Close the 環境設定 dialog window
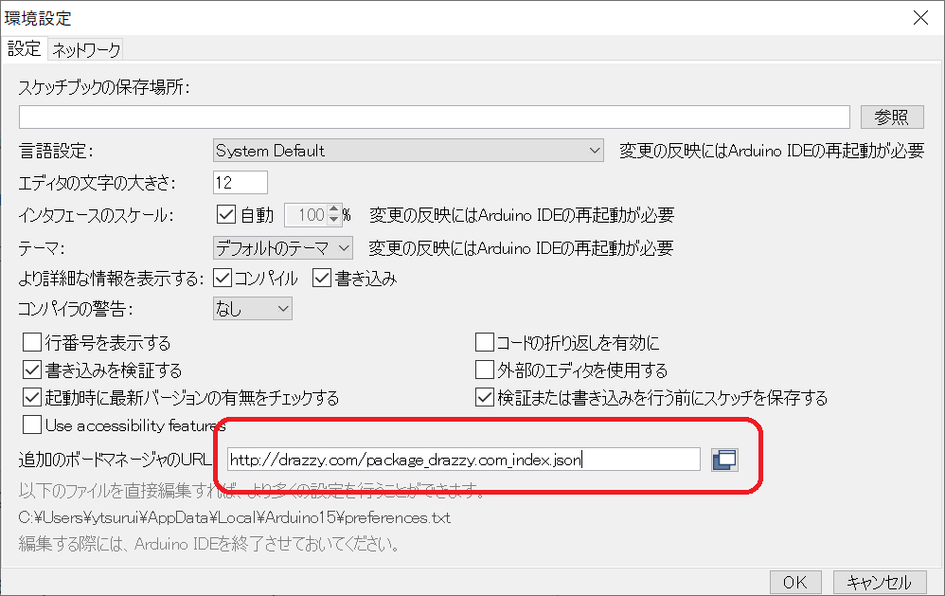945x596 pixels. point(919,17)
